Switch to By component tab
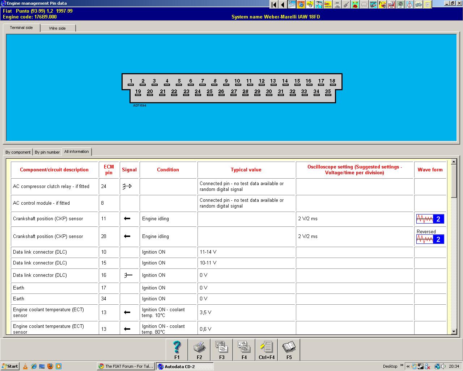This screenshot has height=371, width=463. coord(18,152)
